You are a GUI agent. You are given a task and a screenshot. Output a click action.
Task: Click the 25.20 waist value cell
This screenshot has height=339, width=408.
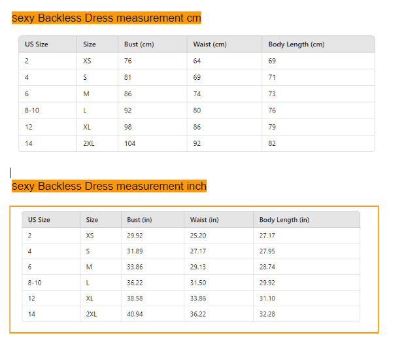pyautogui.click(x=198, y=235)
